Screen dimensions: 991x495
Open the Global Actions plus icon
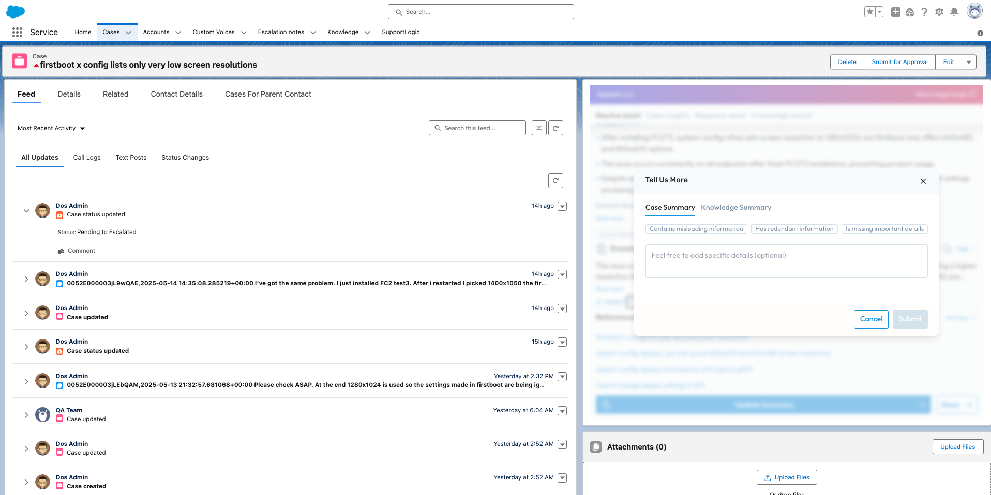(896, 12)
